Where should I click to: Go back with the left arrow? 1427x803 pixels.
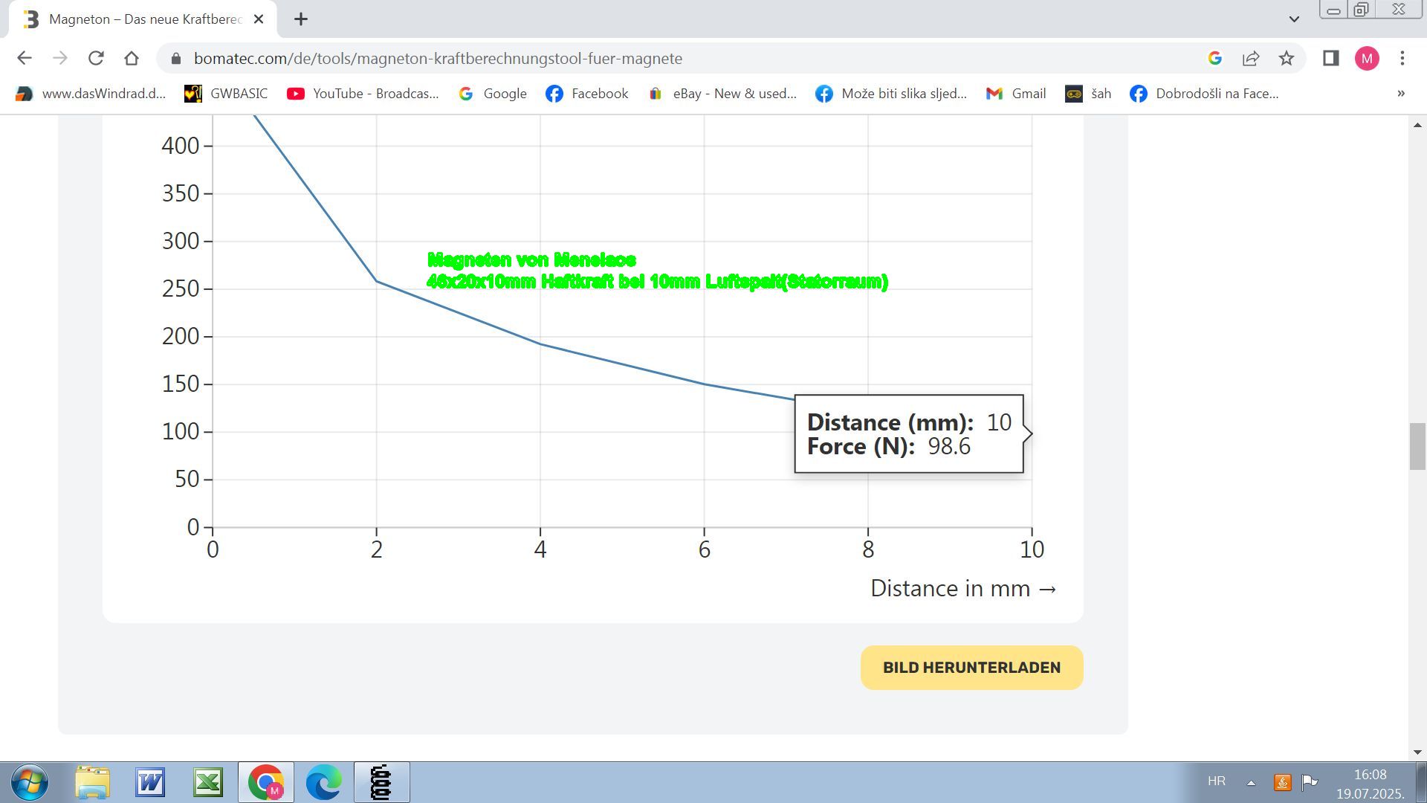click(24, 58)
